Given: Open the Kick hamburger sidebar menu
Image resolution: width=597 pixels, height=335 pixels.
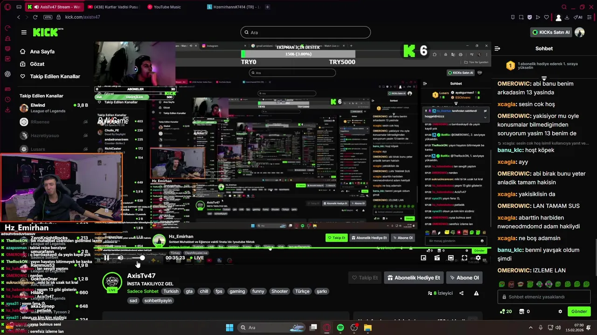Looking at the screenshot, I should click(x=24, y=32).
